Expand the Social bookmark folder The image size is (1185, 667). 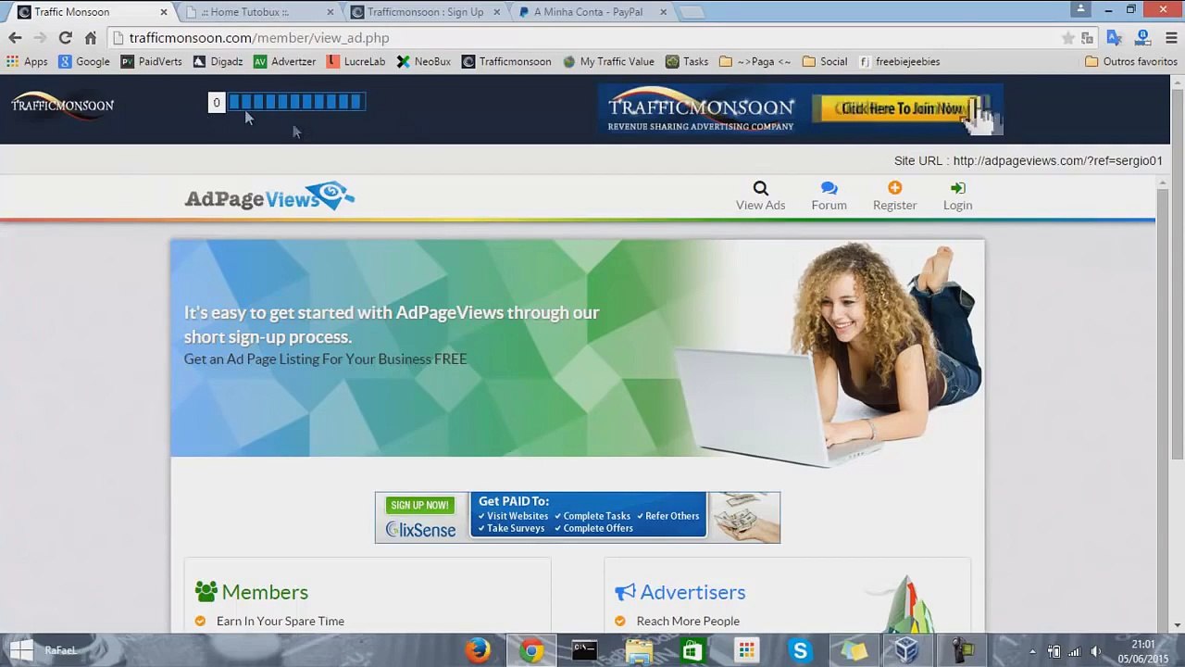[825, 61]
